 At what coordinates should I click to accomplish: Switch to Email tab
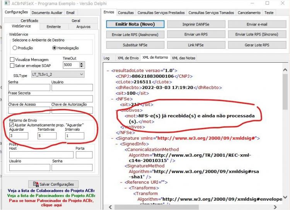tap(70, 13)
